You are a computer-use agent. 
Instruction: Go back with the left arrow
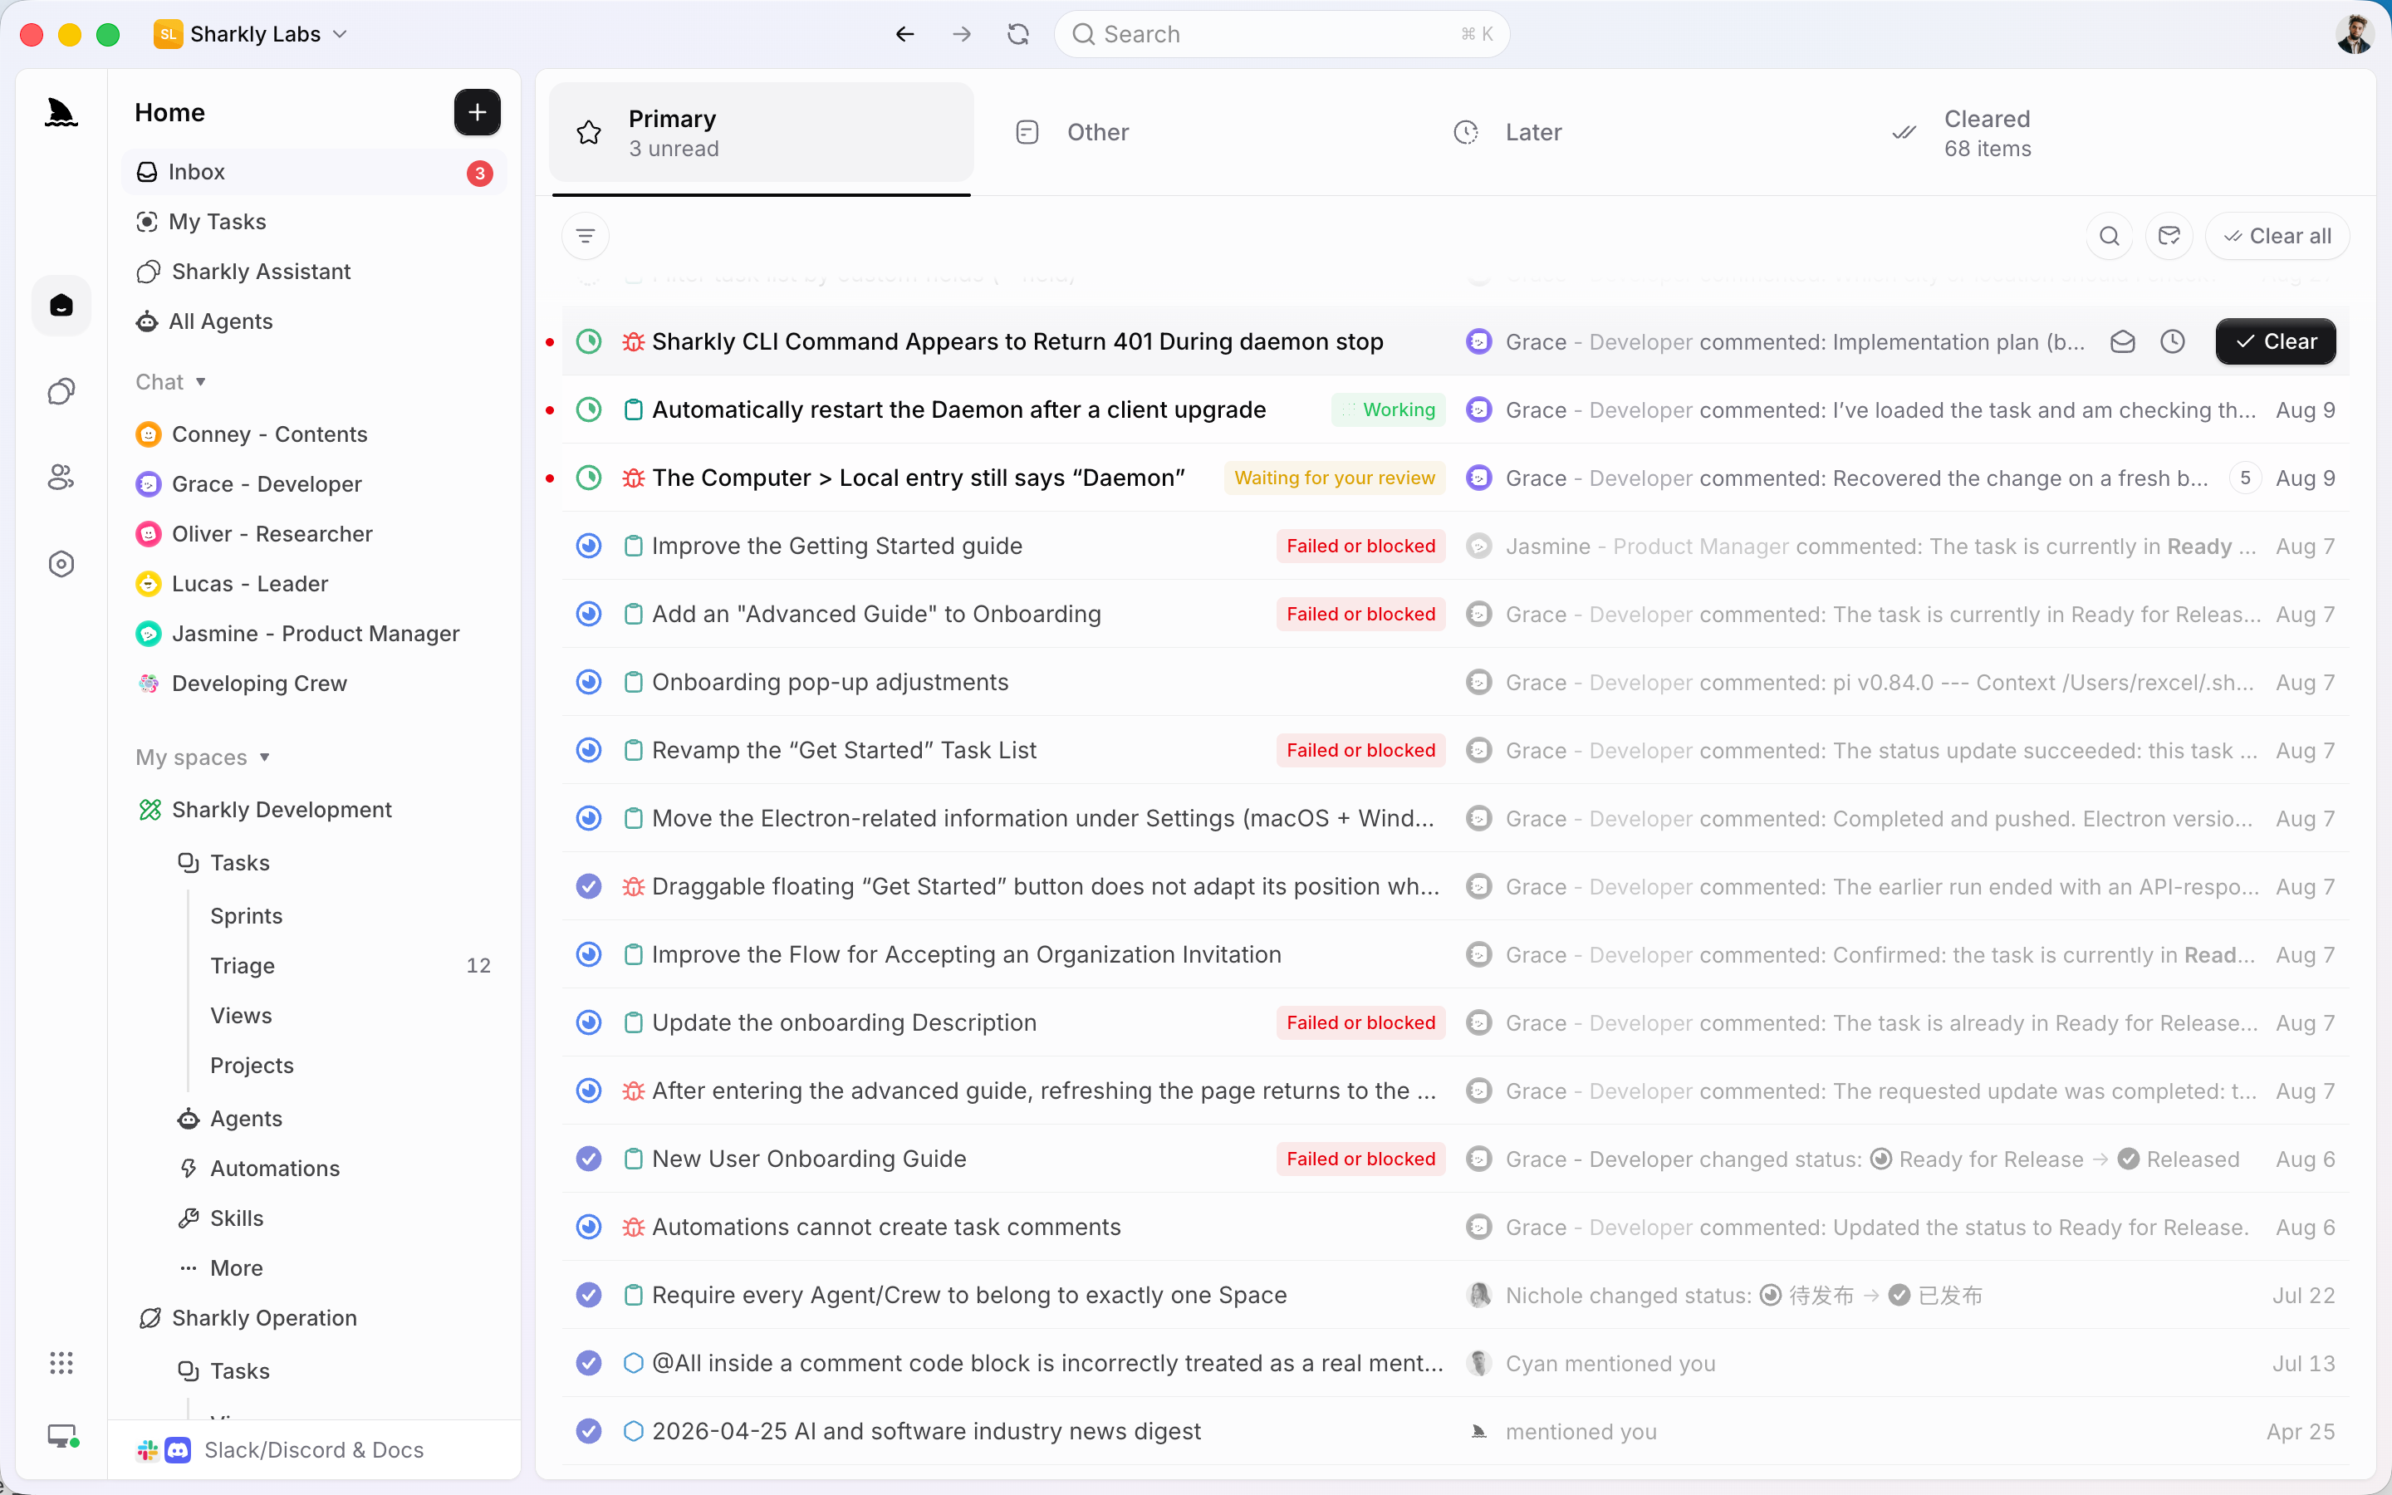click(904, 35)
